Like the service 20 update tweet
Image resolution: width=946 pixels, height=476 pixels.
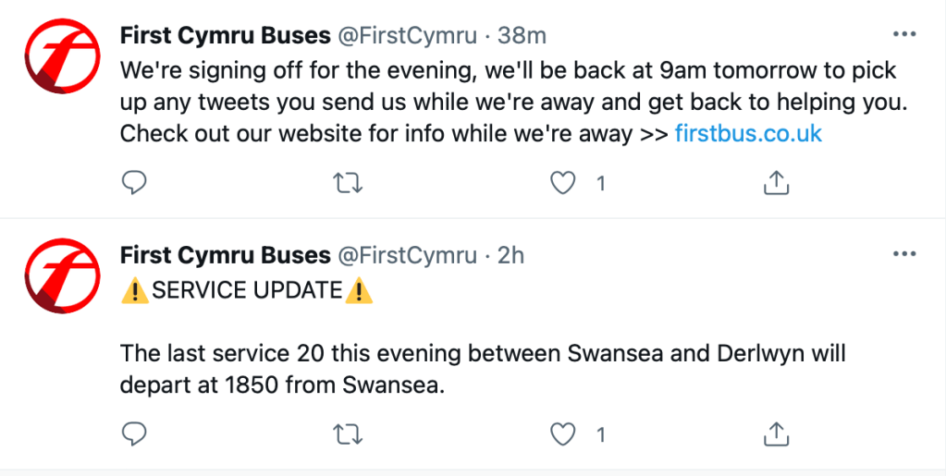pos(562,433)
